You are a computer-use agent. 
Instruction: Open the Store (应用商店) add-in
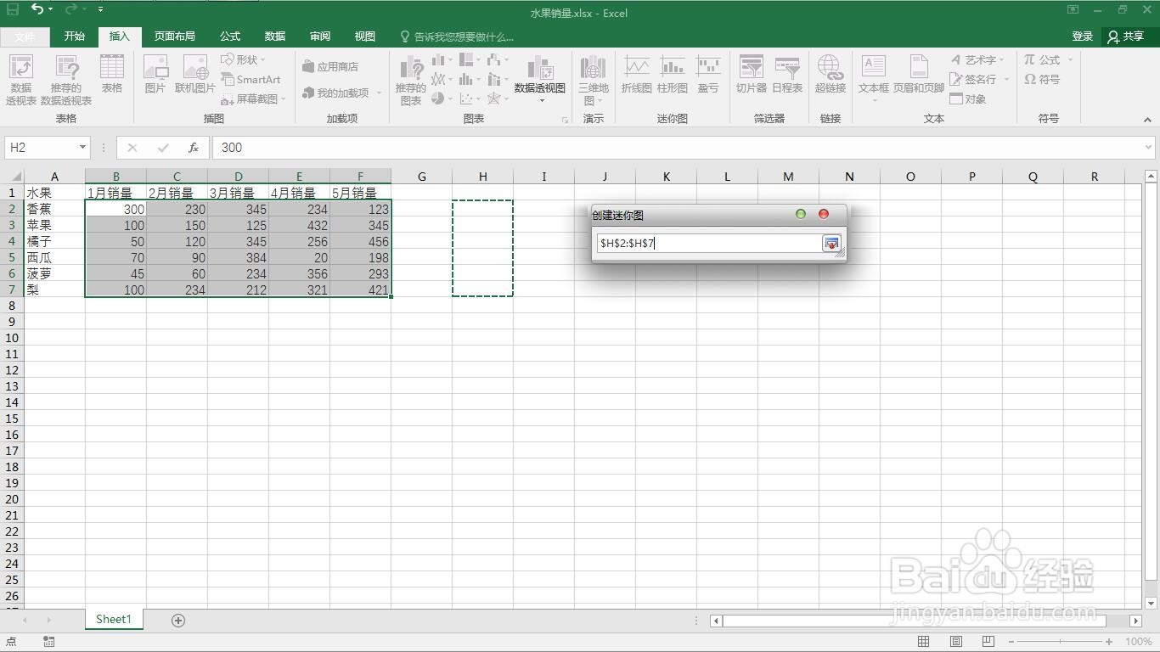pyautogui.click(x=330, y=66)
